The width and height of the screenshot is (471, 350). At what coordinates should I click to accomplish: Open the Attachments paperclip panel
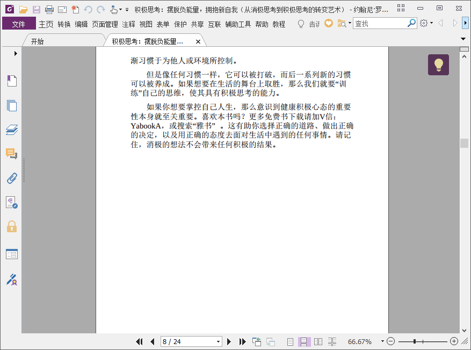click(12, 178)
